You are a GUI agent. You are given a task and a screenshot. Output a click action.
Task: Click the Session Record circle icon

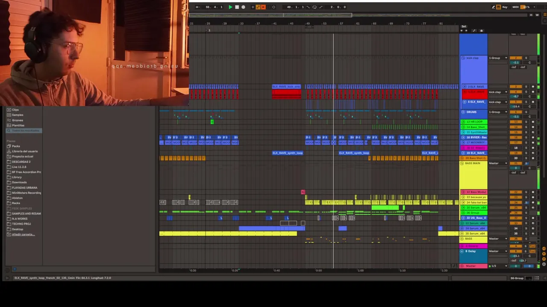[x=273, y=7]
